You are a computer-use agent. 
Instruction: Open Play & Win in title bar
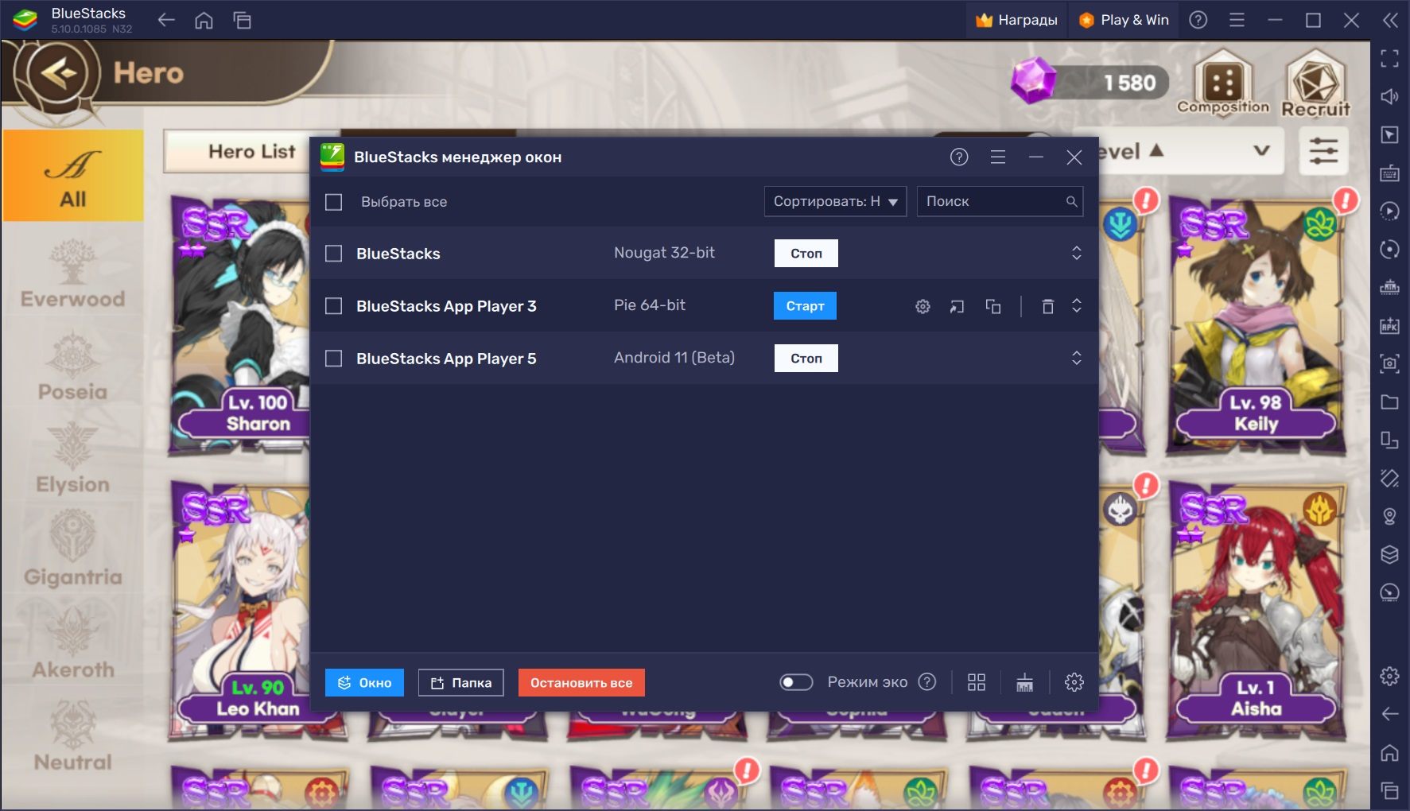coord(1125,20)
